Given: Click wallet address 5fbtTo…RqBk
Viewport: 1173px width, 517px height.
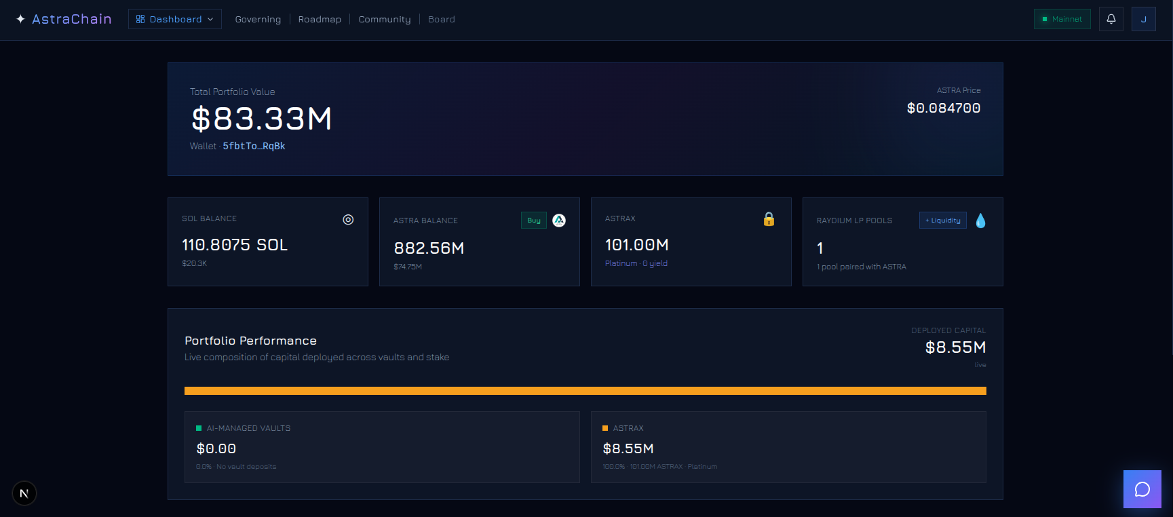Looking at the screenshot, I should [254, 146].
